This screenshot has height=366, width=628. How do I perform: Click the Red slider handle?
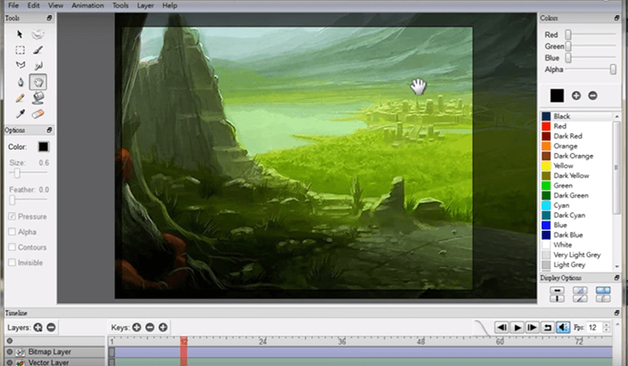pyautogui.click(x=568, y=35)
